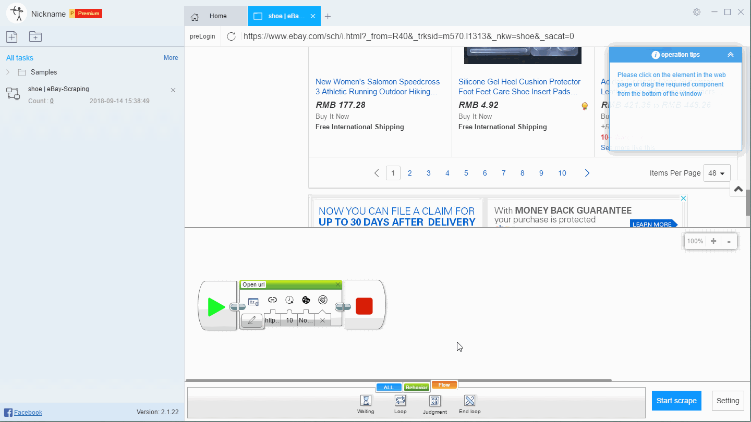Screen dimensions: 751x422
Task: Click the edit pencil button in Open url
Action: pyautogui.click(x=252, y=320)
